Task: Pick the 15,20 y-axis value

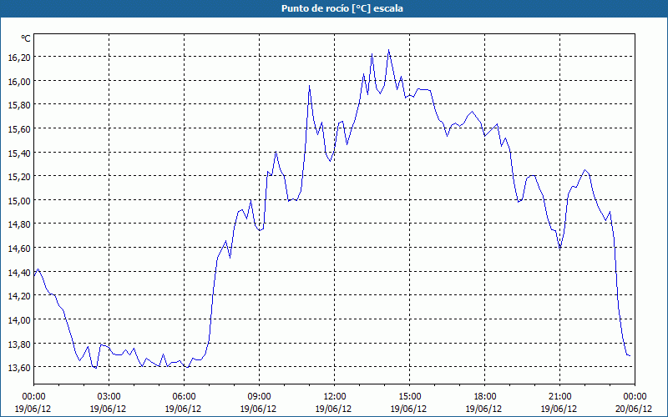Action: (x=19, y=177)
